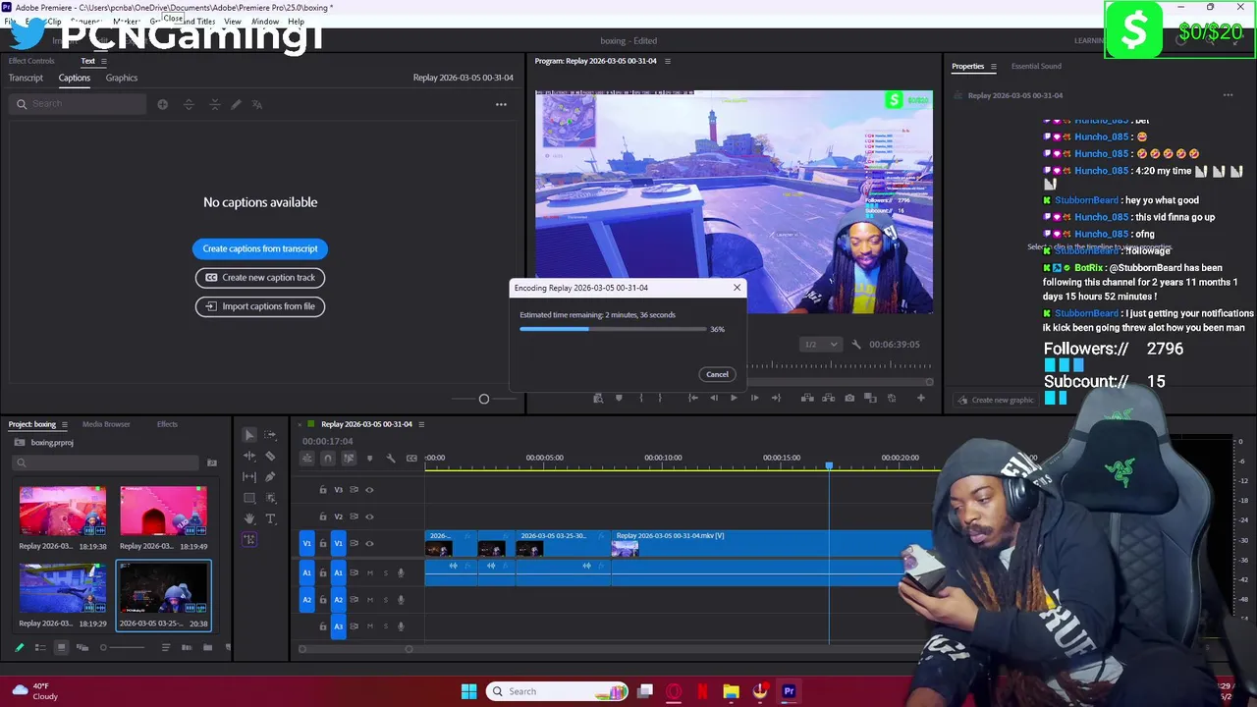
Task: Select the Slip tool
Action: pos(249,476)
